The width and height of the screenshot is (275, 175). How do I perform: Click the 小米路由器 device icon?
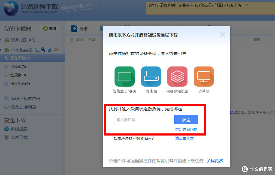pyautogui.click(x=6, y=50)
